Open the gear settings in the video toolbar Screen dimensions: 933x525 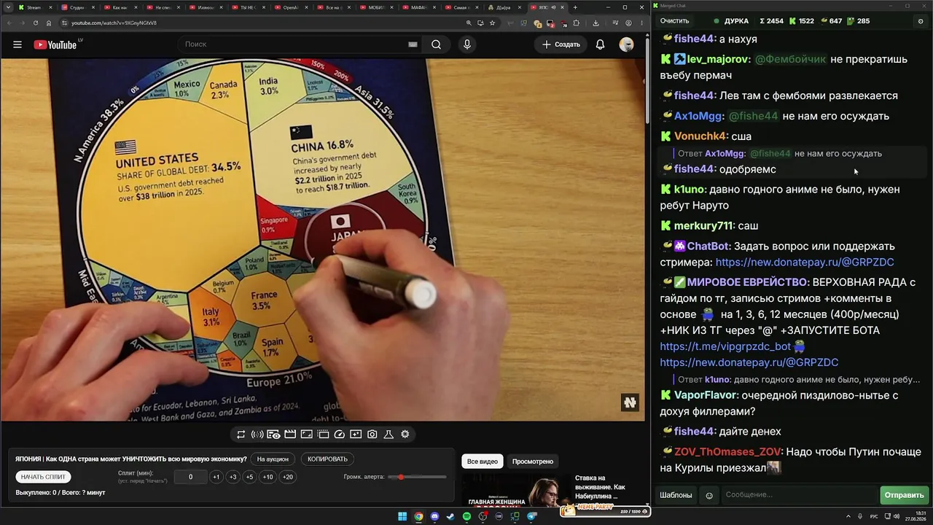(x=405, y=435)
